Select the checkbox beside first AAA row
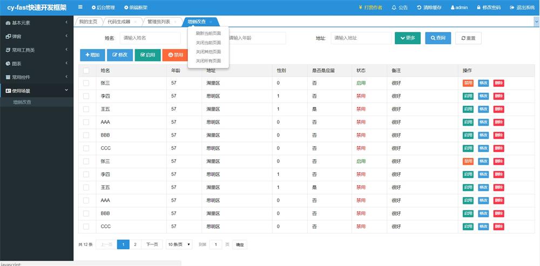 [x=86, y=122]
